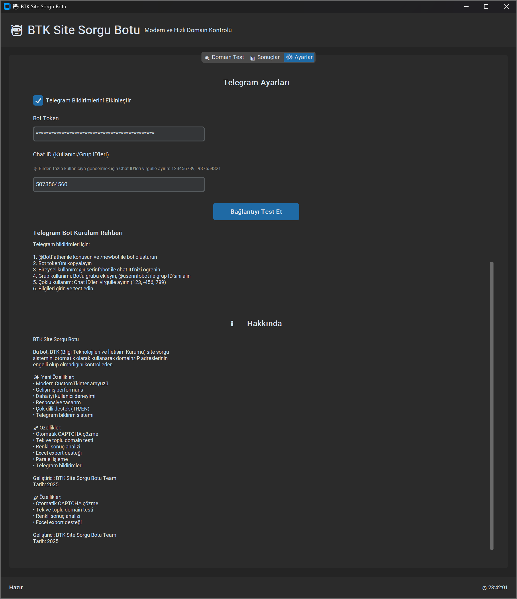Click the 'Responsive tasarım' bullet
517x599 pixels.
pos(57,402)
